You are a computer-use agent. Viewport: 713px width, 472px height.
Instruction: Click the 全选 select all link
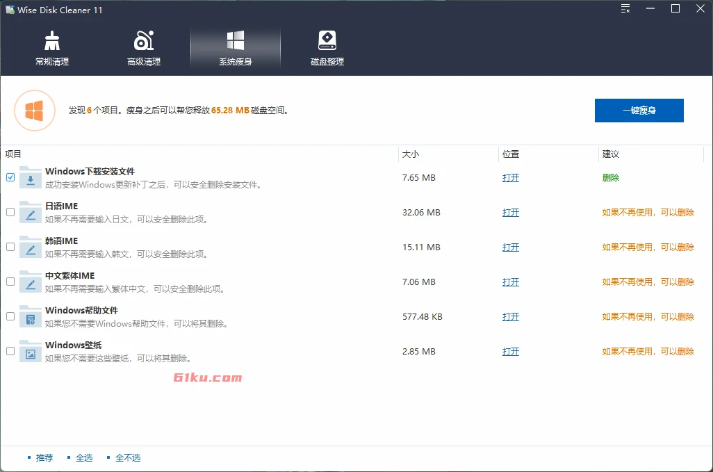[x=84, y=458]
